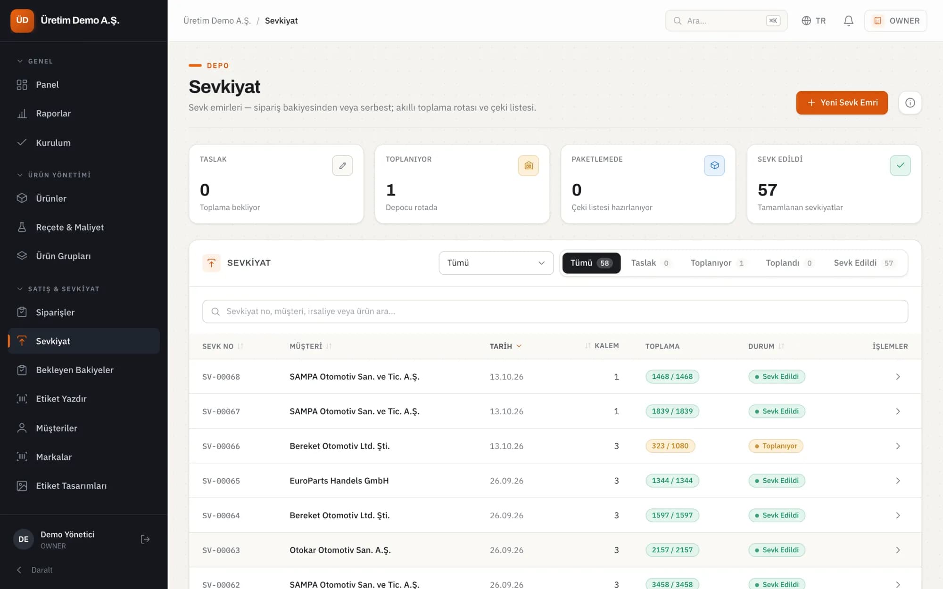
Task: Click the Yeni Sevk Emri button
Action: pyautogui.click(x=842, y=103)
